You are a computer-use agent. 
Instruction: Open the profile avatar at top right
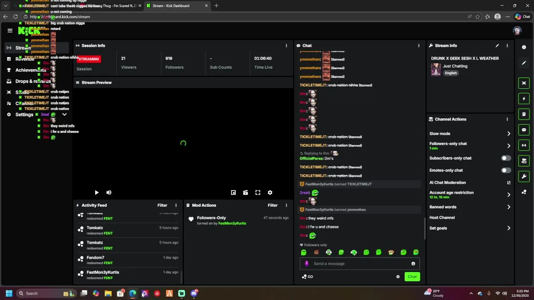pos(517,30)
